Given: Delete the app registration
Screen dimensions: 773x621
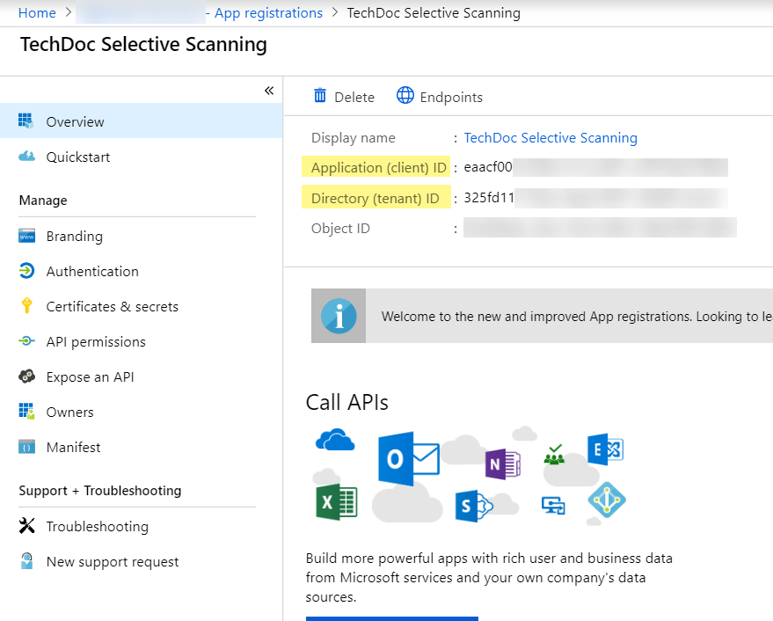Looking at the screenshot, I should tap(344, 97).
